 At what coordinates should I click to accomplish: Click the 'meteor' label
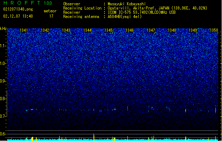(50, 11)
